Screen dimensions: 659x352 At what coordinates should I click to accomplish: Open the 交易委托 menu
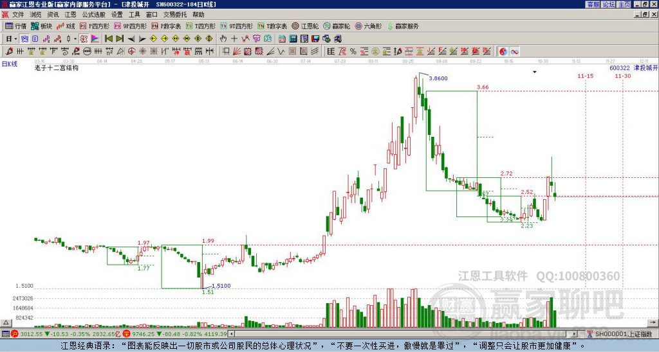click(x=175, y=15)
